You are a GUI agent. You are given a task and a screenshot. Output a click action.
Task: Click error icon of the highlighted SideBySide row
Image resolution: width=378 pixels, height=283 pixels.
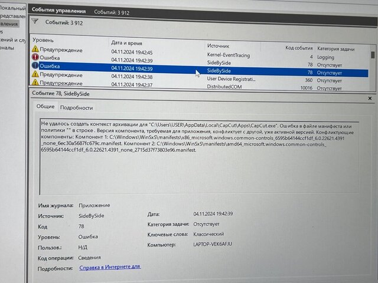pyautogui.click(x=35, y=65)
